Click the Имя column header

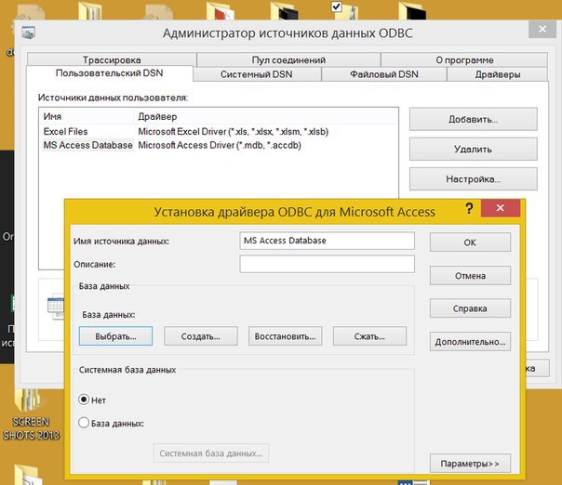(x=87, y=116)
